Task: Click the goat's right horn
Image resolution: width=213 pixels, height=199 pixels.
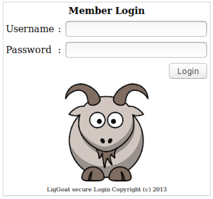Action: coord(131,94)
